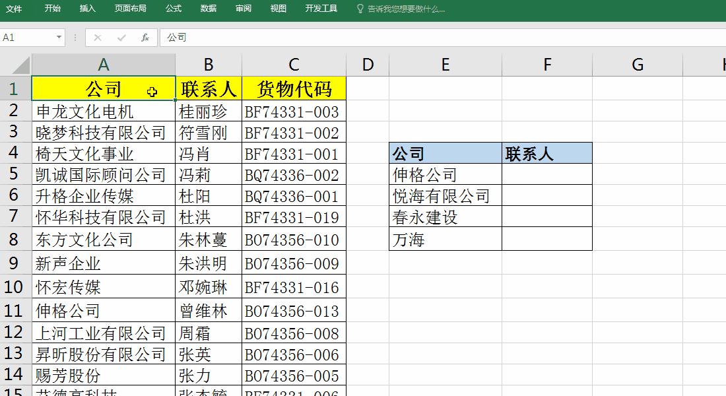Click the Select All corner triangle button

point(16,64)
